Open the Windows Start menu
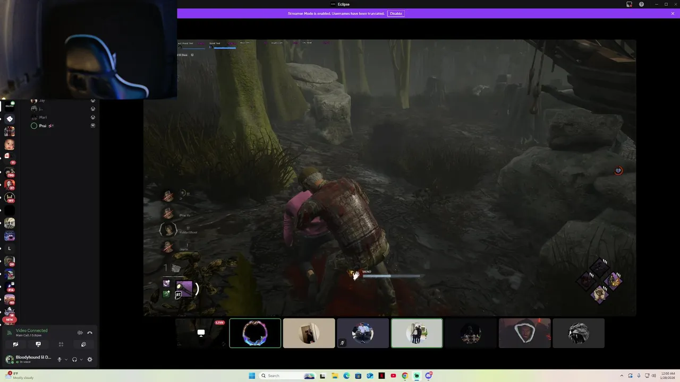Image resolution: width=680 pixels, height=382 pixels. (252, 376)
